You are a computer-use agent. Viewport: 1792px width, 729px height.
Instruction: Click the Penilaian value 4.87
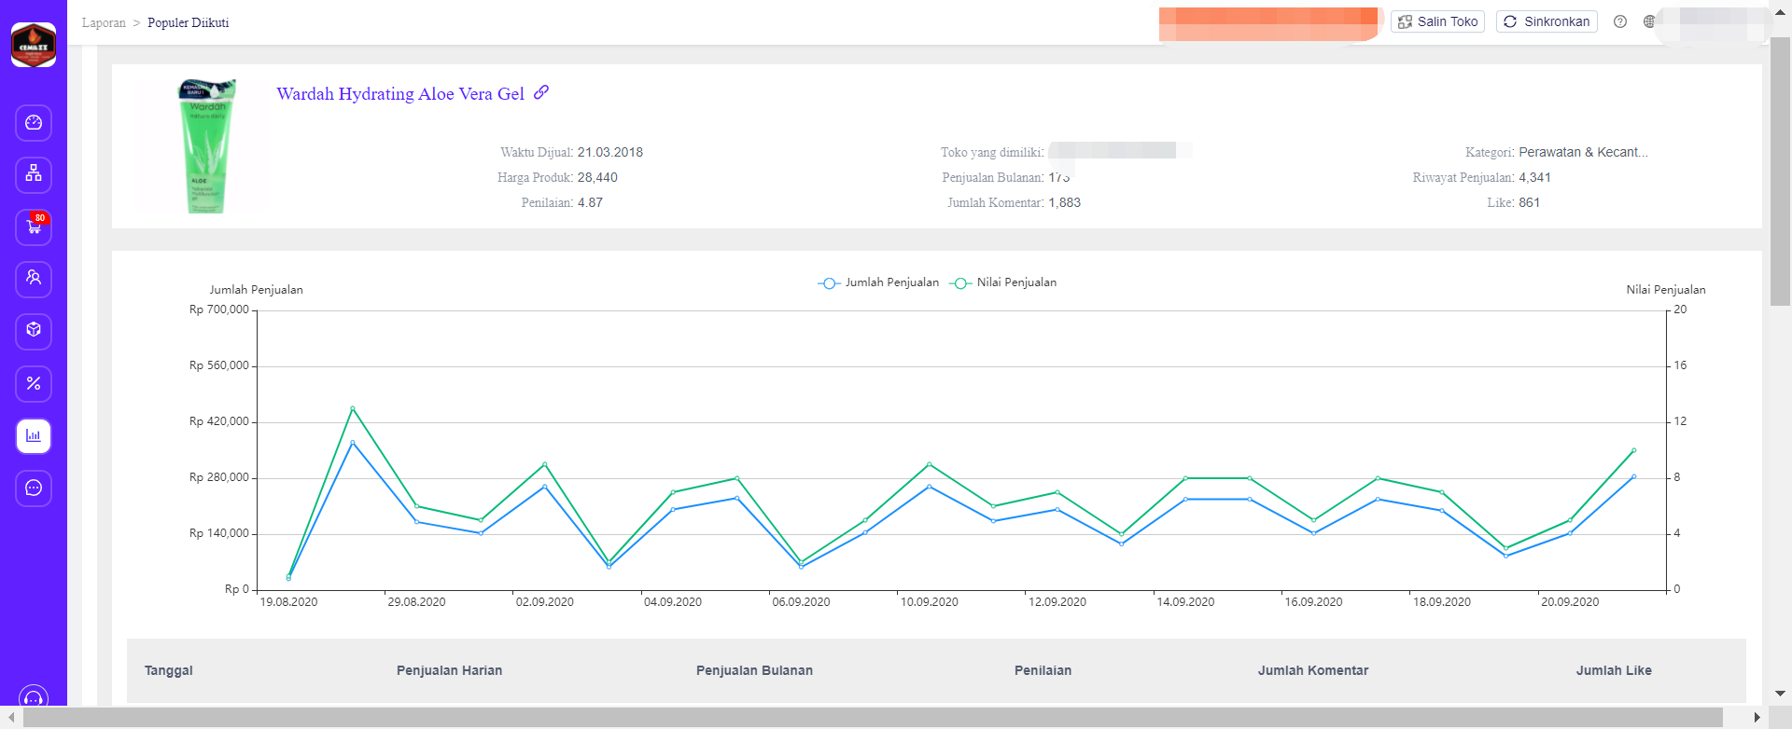[x=590, y=202]
